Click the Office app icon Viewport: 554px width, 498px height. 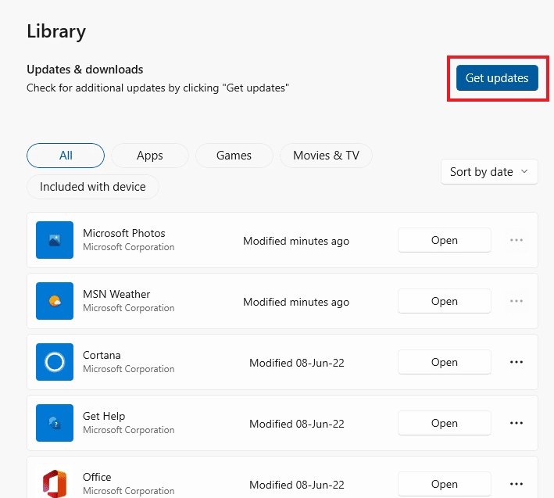click(55, 481)
